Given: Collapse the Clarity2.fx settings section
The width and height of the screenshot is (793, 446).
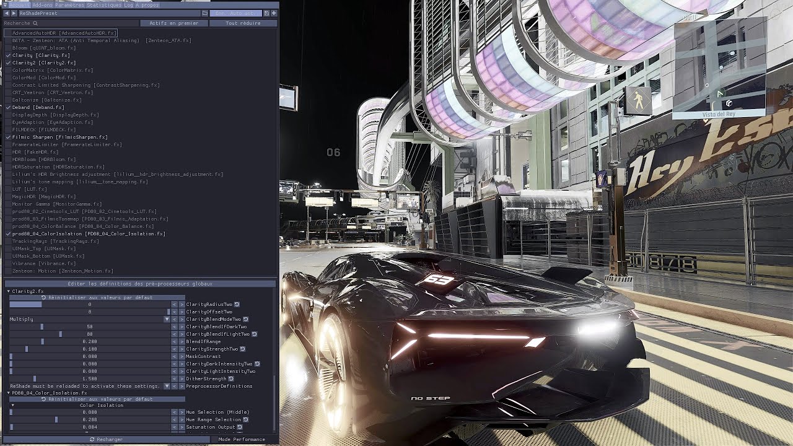Looking at the screenshot, I should coord(9,291).
